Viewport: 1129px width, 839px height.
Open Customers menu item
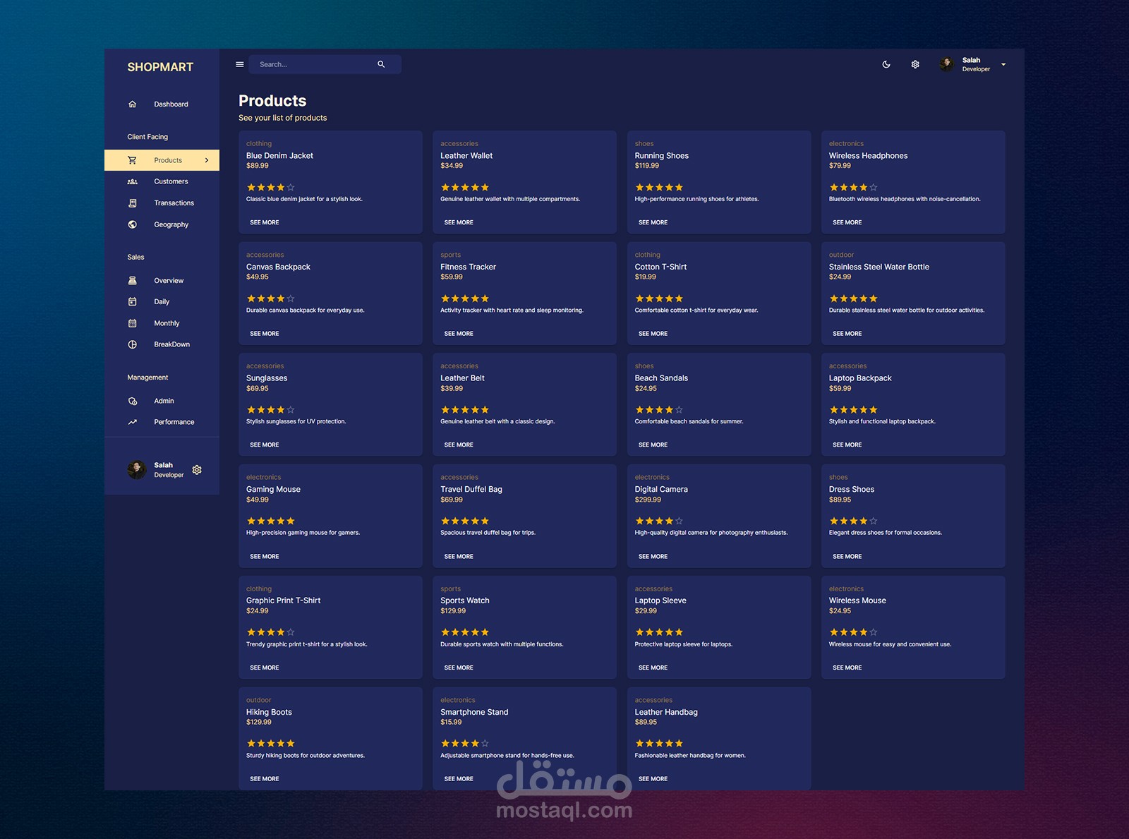click(x=162, y=181)
